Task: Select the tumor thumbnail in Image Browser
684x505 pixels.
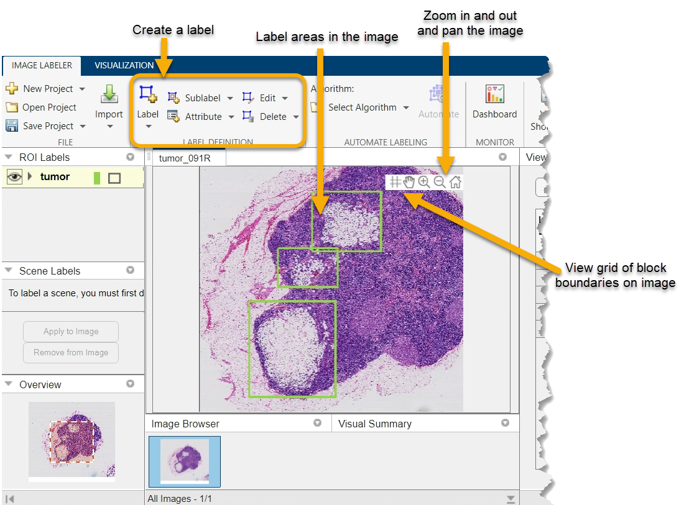Action: [185, 462]
